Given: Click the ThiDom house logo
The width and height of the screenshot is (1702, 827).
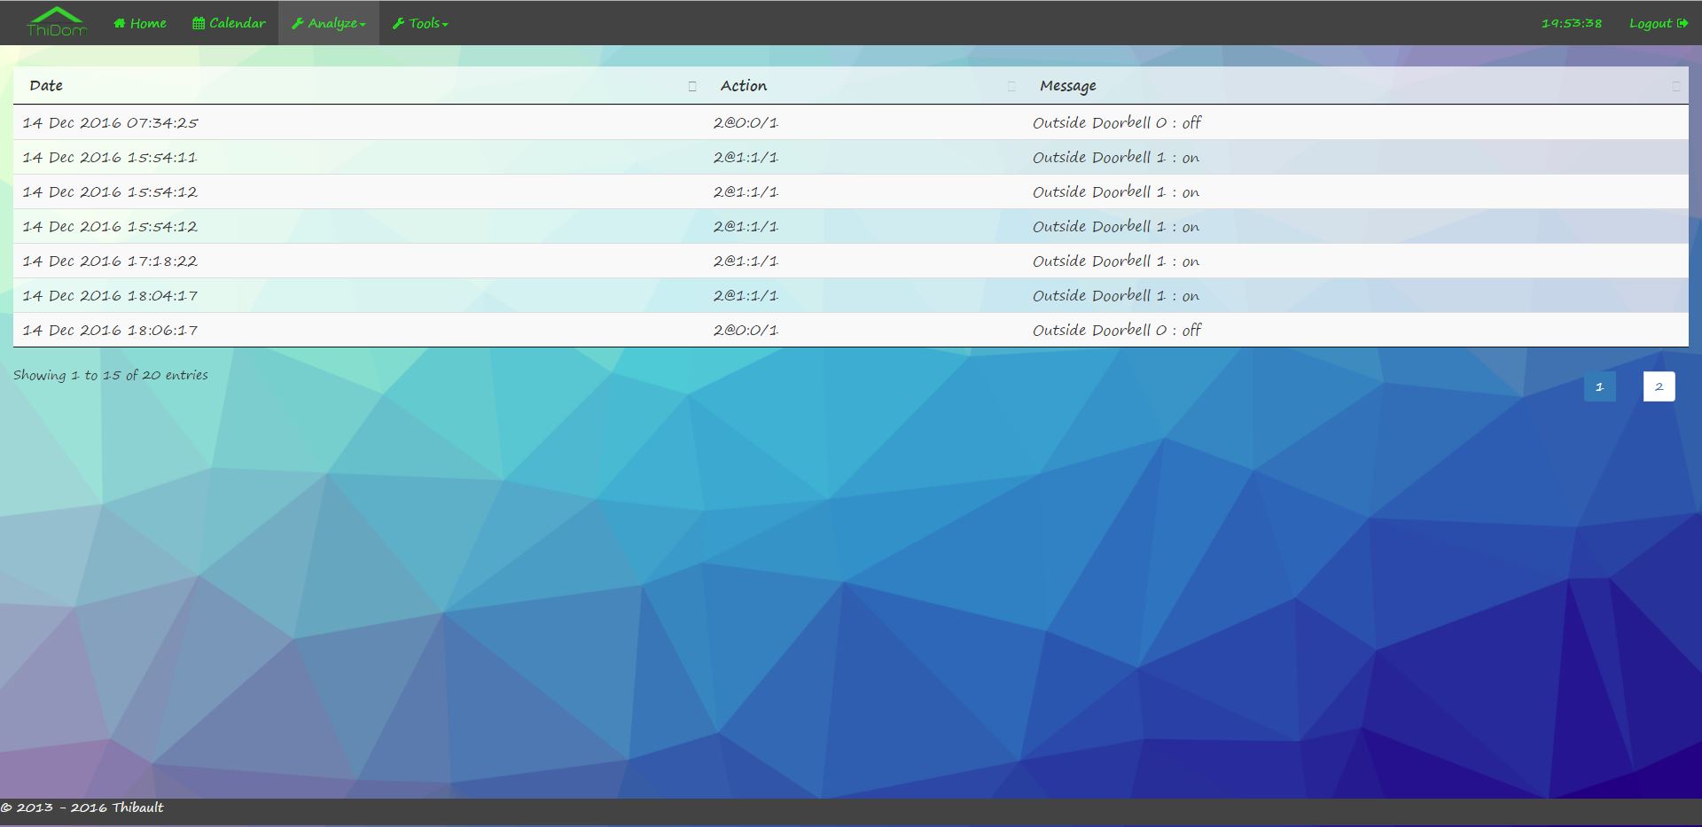Looking at the screenshot, I should [57, 22].
